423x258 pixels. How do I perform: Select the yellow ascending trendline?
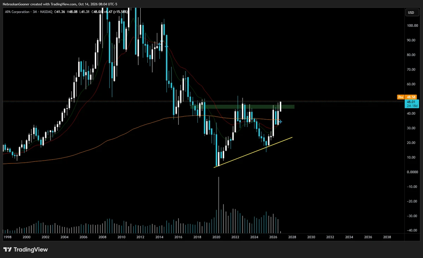point(253,152)
